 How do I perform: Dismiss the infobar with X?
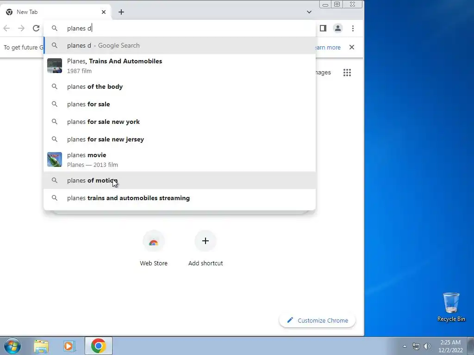[x=352, y=47]
